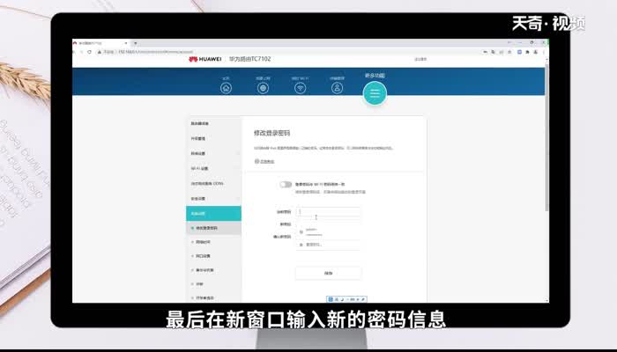The width and height of the screenshot is (617, 352).
Task: Click the teal More Functions hamburger button
Action: pyautogui.click(x=375, y=93)
